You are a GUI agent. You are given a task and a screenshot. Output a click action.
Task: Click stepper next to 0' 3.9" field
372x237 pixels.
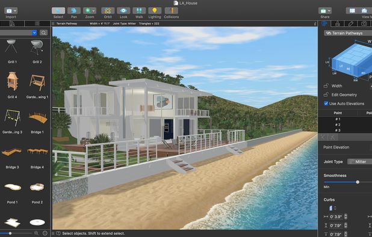(346, 217)
